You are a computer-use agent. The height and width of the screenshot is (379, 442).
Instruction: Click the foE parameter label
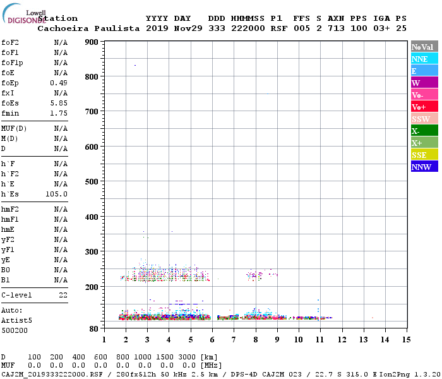pyautogui.click(x=8, y=73)
